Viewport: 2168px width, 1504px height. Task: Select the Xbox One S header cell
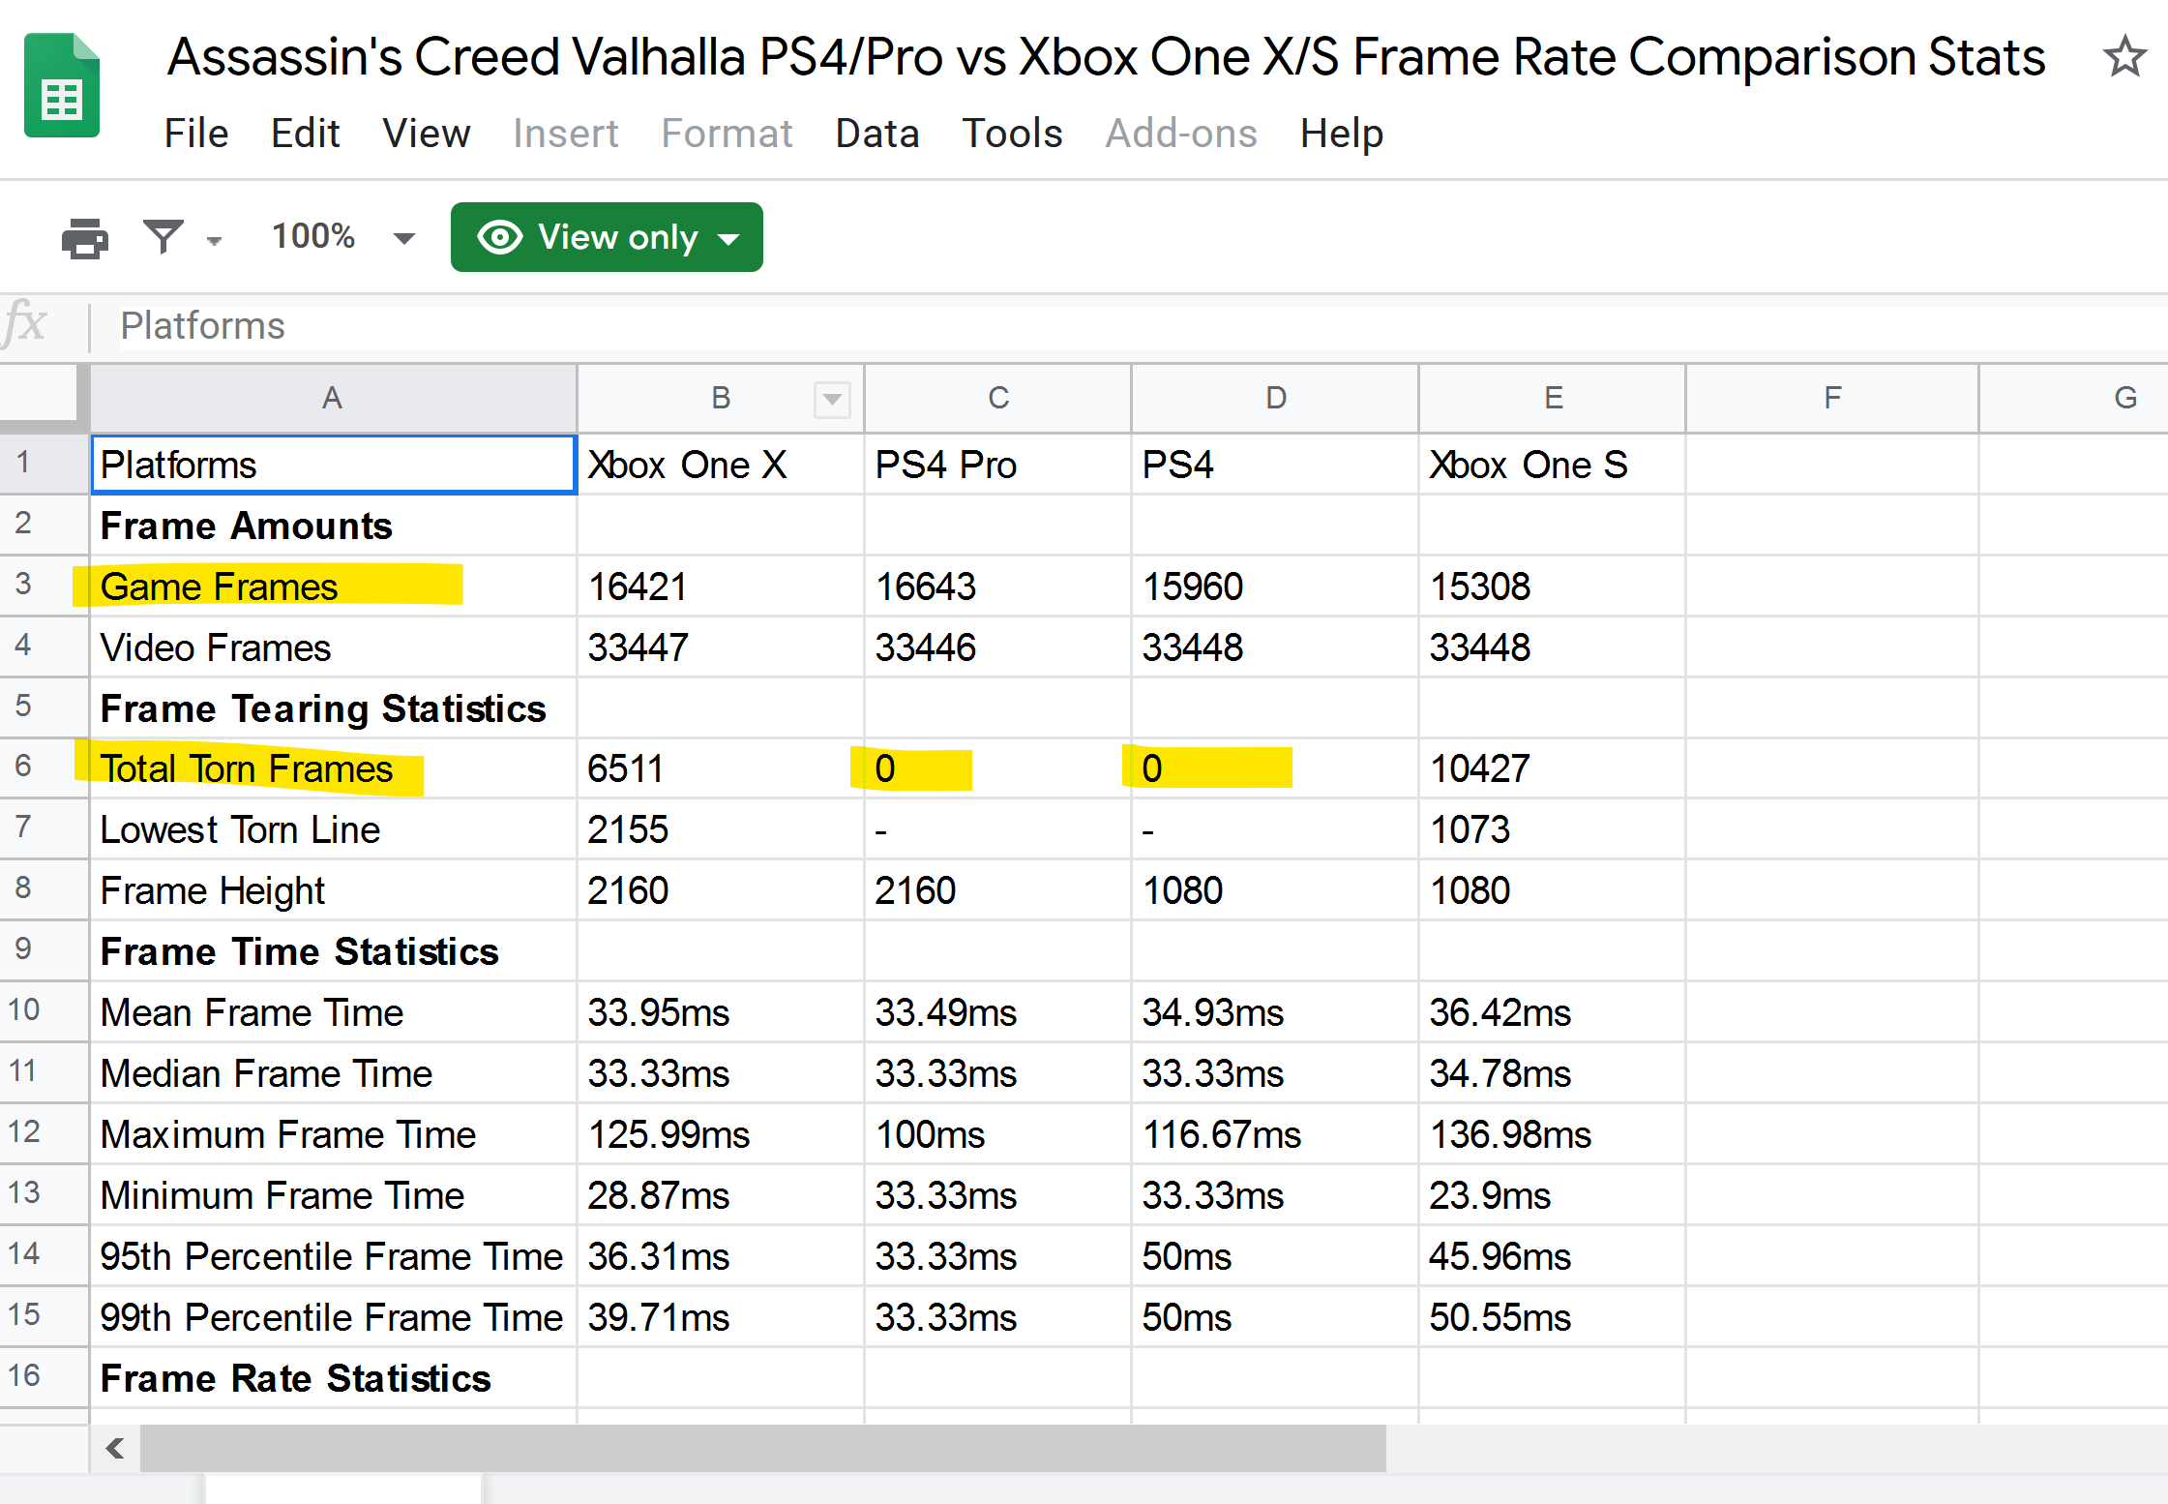coord(1552,465)
